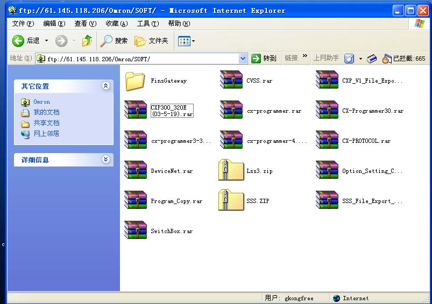
Task: Go up one folder level
Action: 87,41
